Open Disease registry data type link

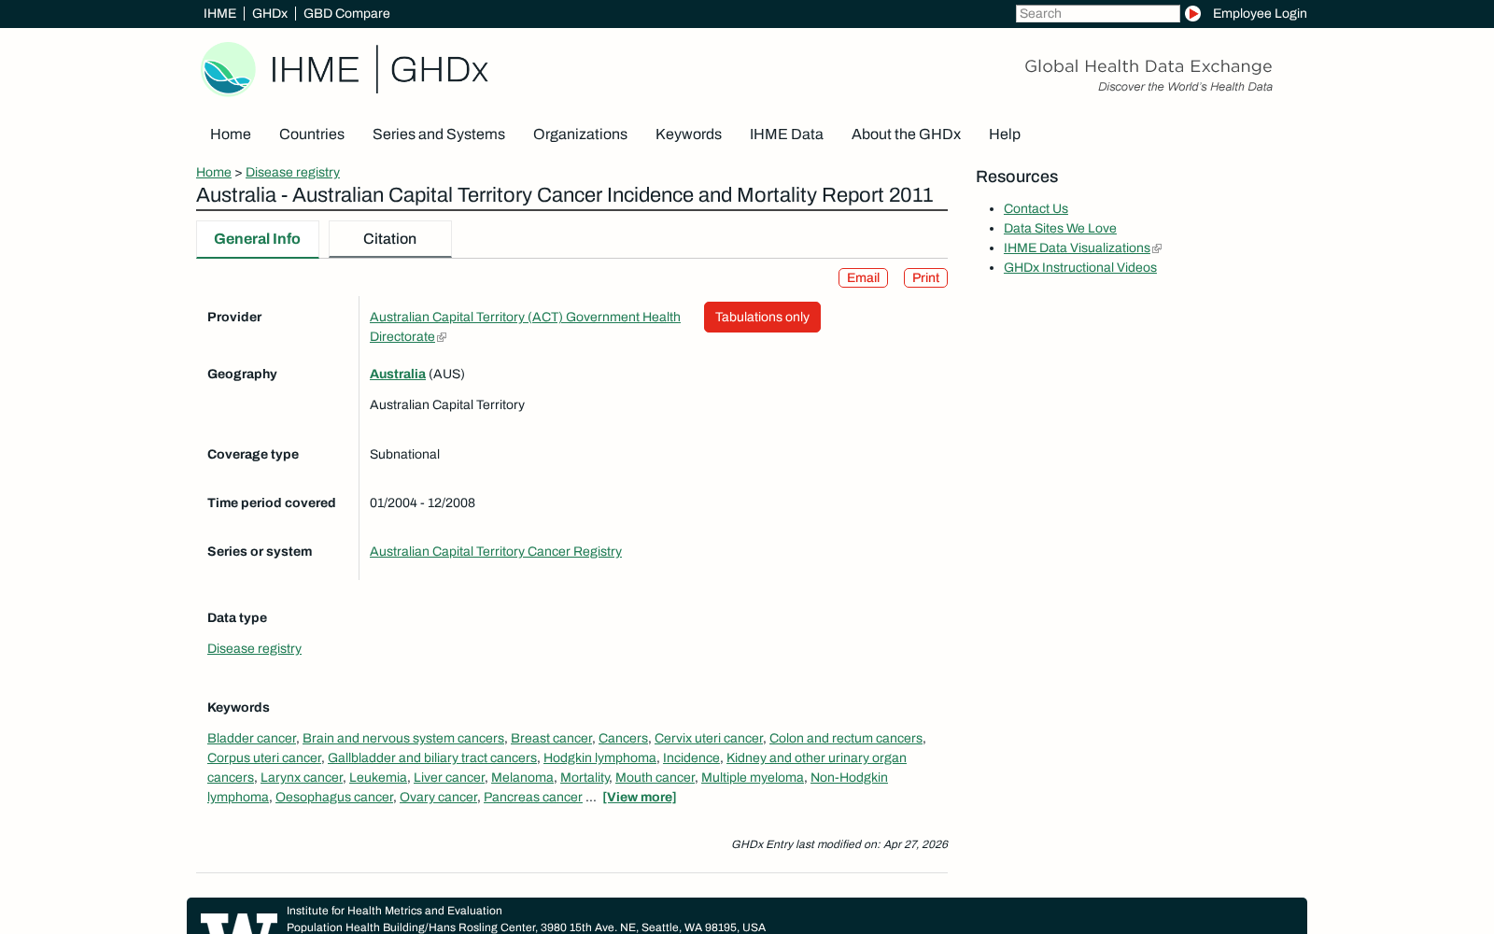(254, 648)
